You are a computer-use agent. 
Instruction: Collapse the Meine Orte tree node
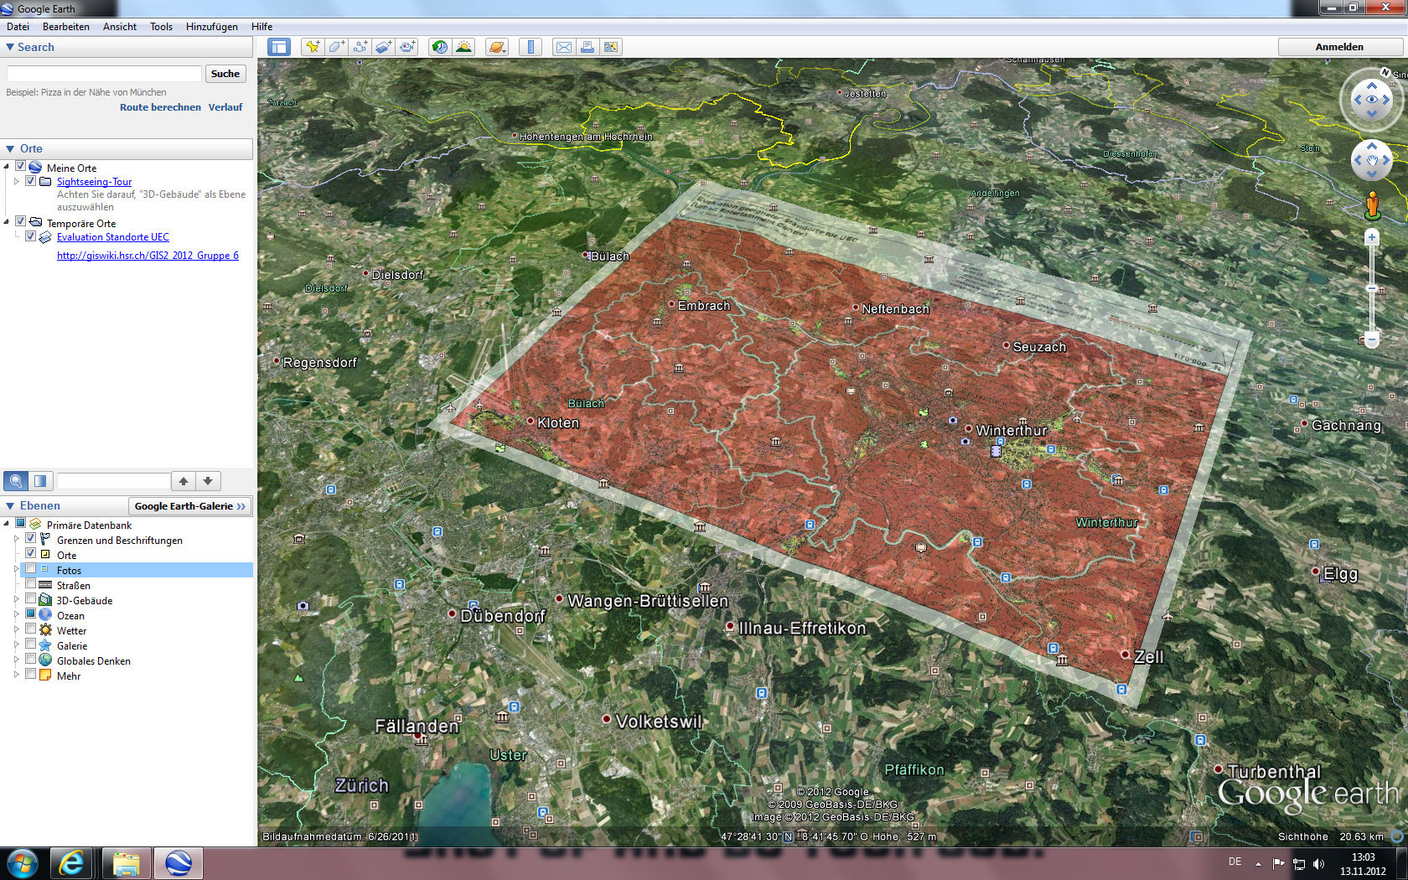pyautogui.click(x=8, y=168)
